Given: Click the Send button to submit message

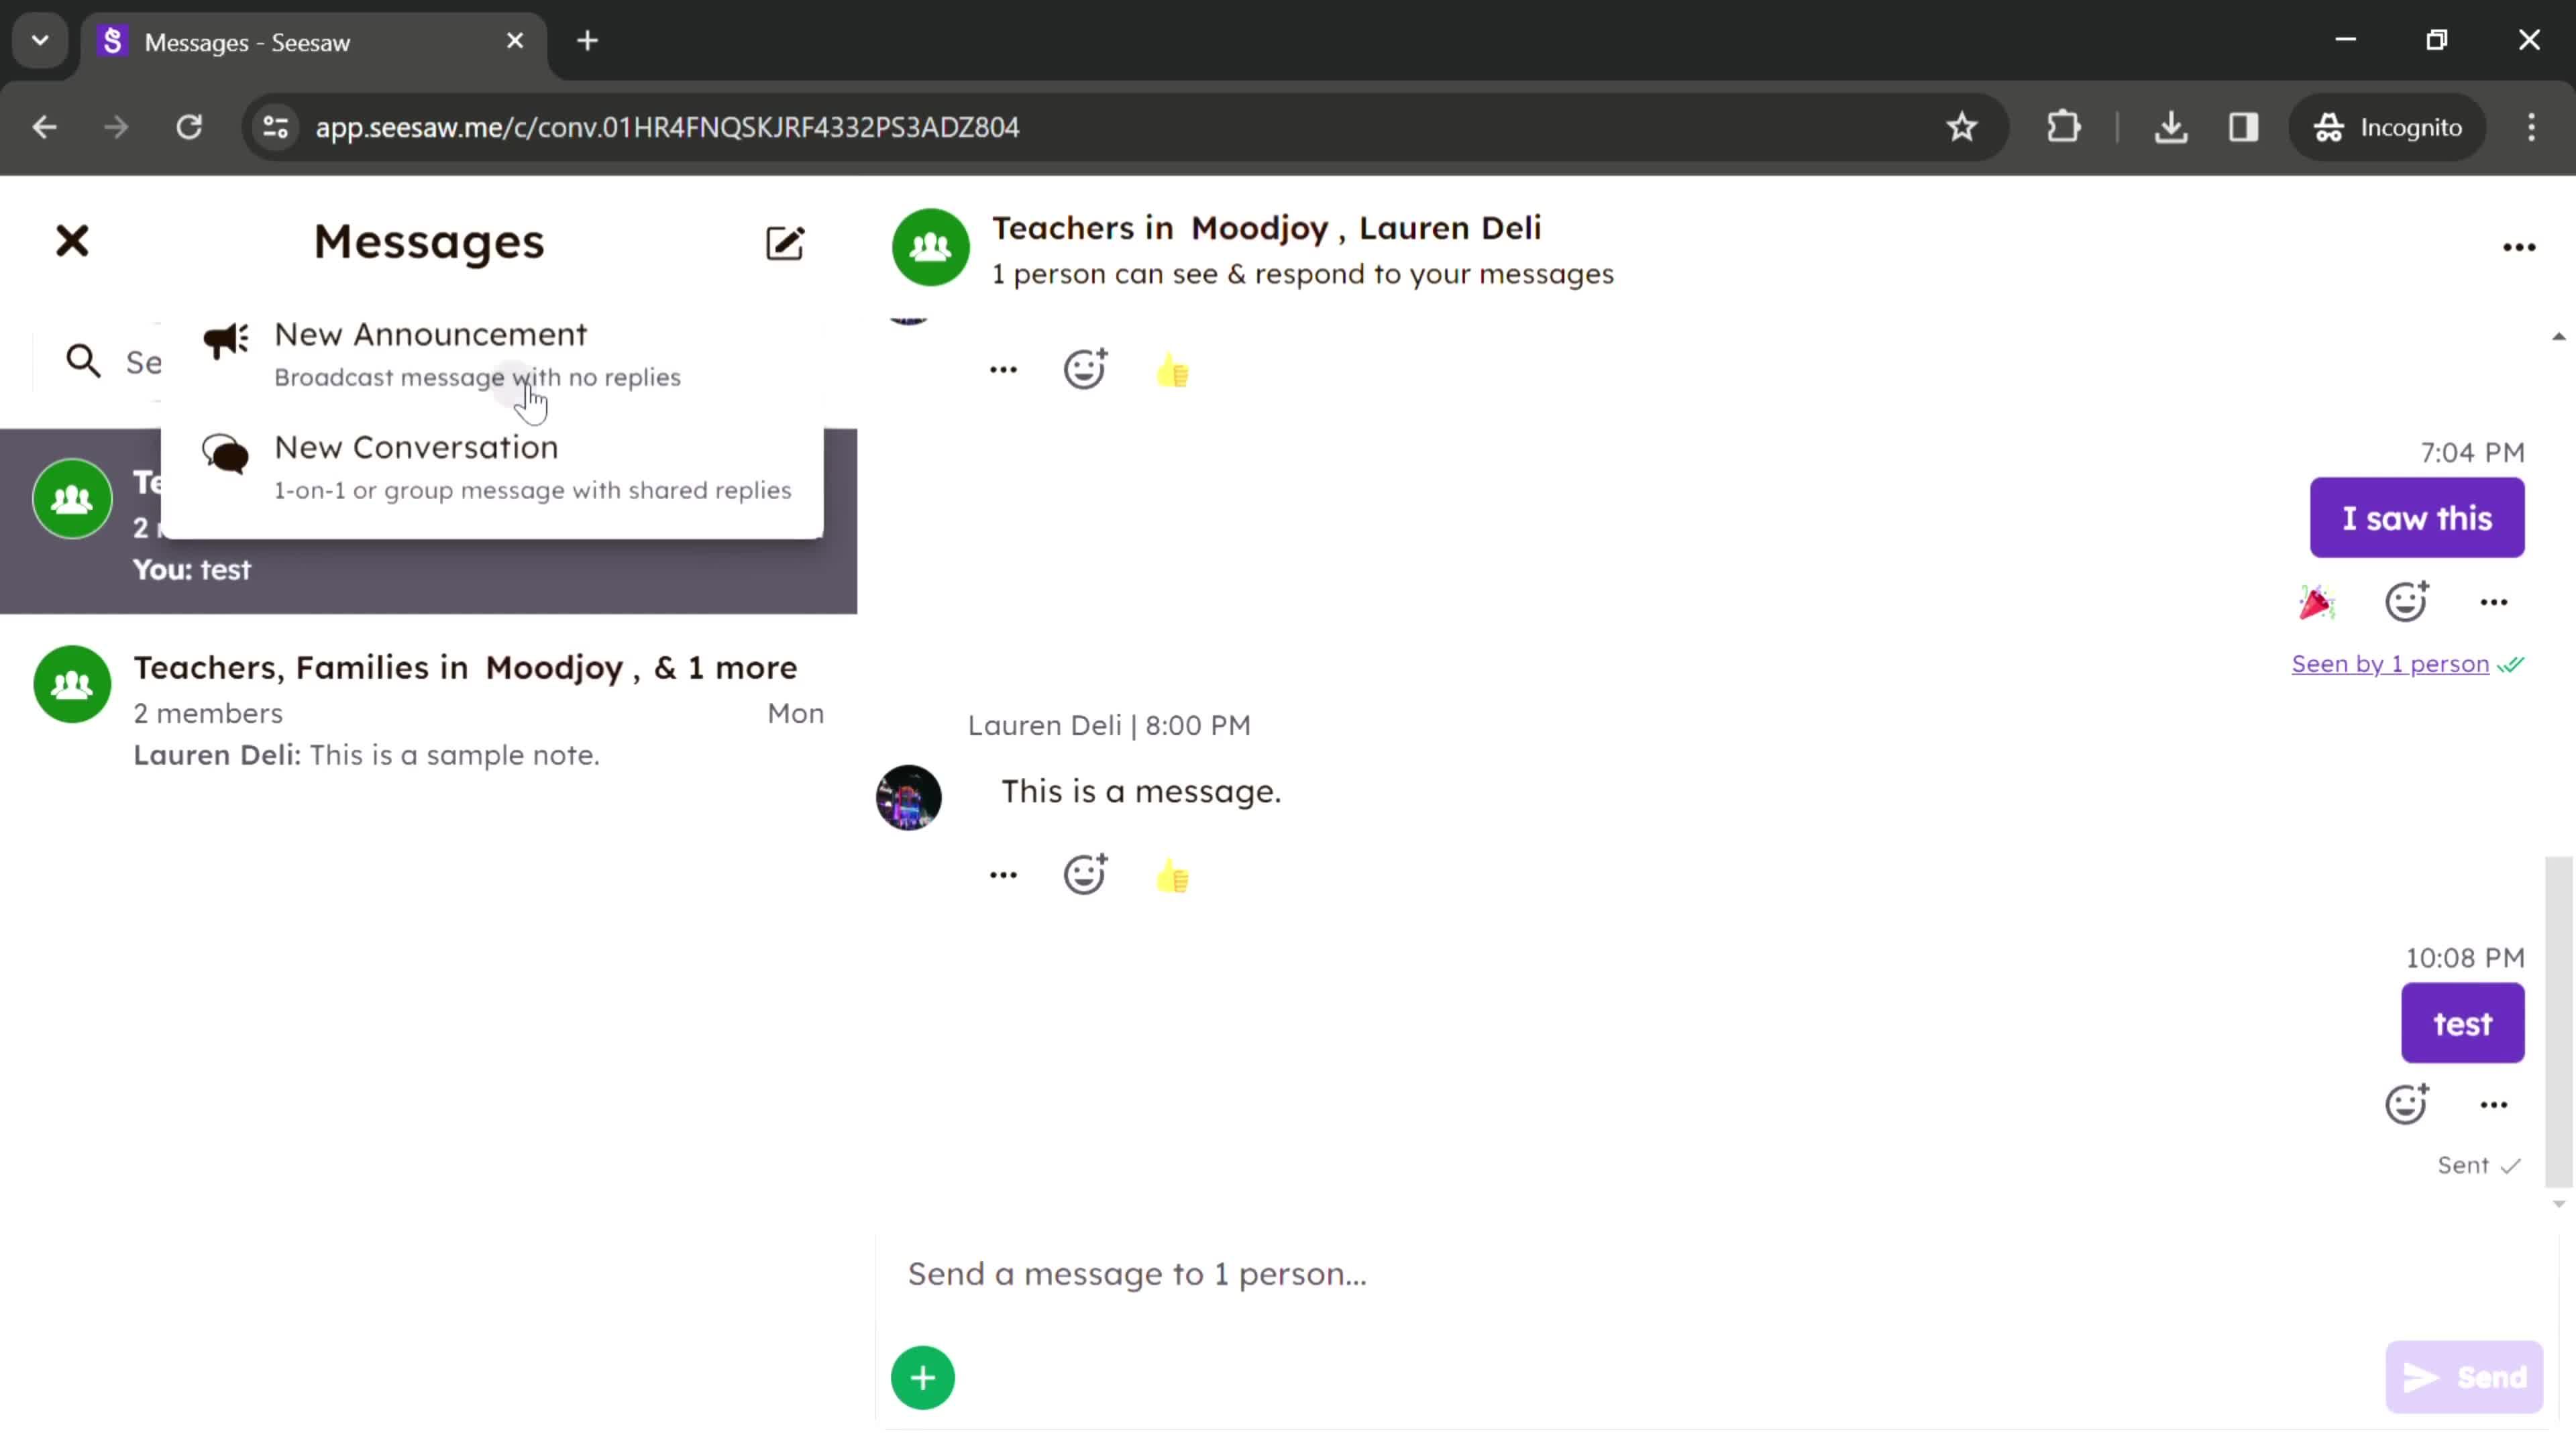Looking at the screenshot, I should [2466, 1379].
